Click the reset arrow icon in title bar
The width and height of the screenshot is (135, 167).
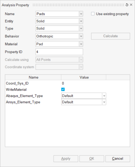click(x=127, y=5)
